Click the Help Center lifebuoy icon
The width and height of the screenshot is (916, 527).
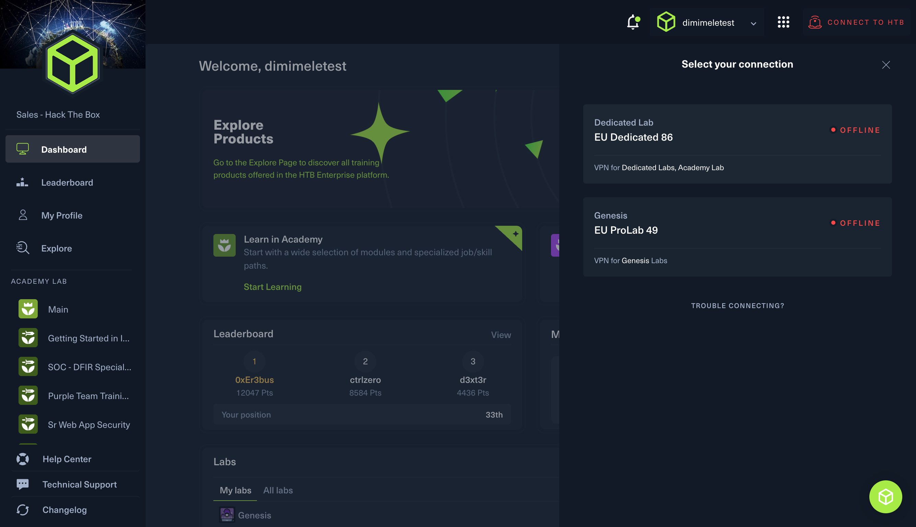(x=22, y=459)
